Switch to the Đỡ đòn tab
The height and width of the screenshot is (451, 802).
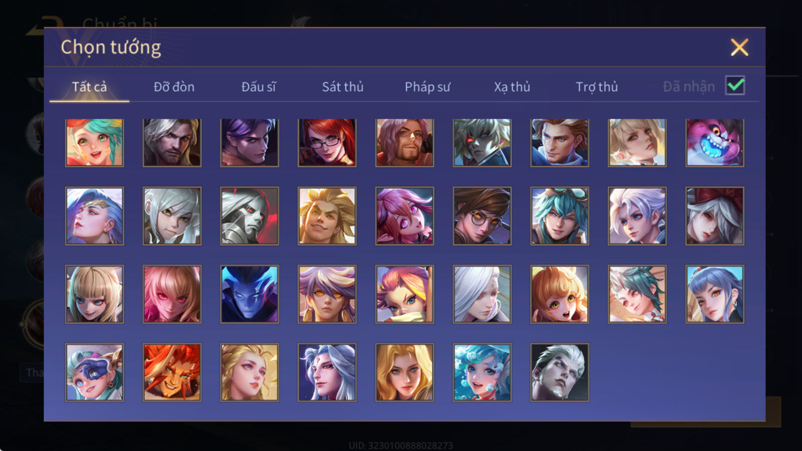pos(174,87)
